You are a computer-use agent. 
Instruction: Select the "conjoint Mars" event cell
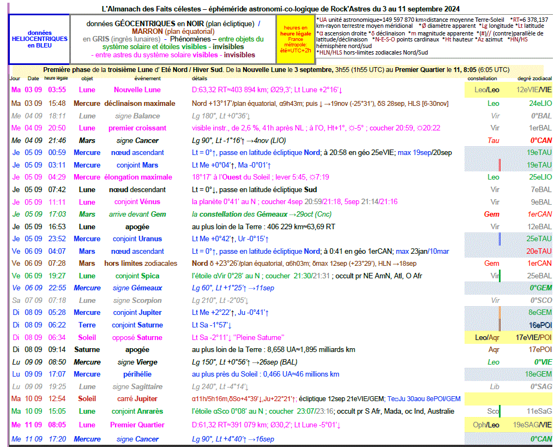(137, 165)
